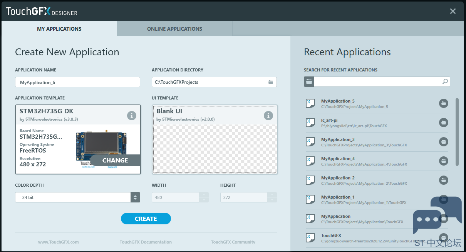
Task: Click search magnifier in recent applications
Action: (x=445, y=81)
